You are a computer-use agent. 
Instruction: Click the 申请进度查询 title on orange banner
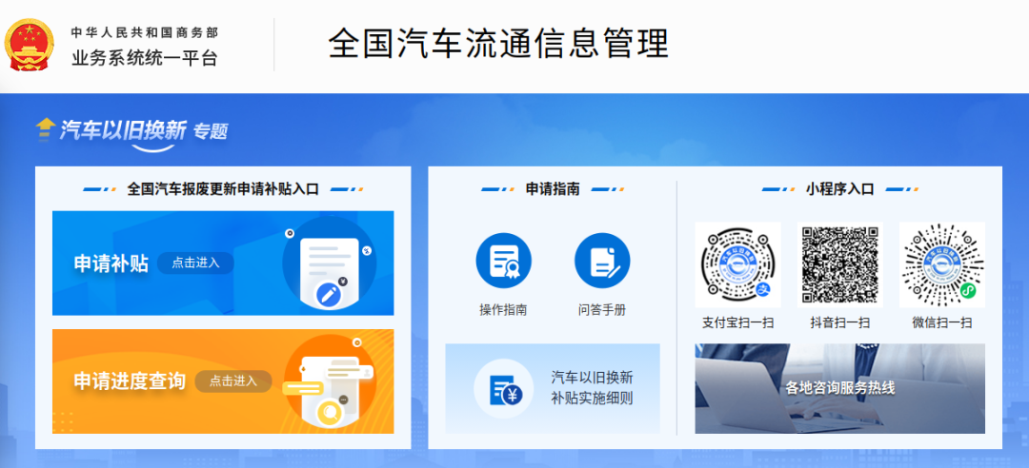(x=130, y=381)
